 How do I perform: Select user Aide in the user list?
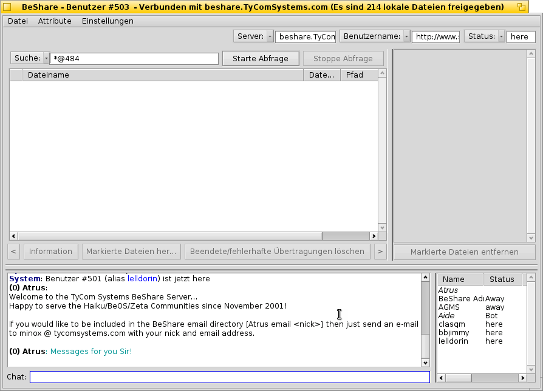click(x=482, y=316)
